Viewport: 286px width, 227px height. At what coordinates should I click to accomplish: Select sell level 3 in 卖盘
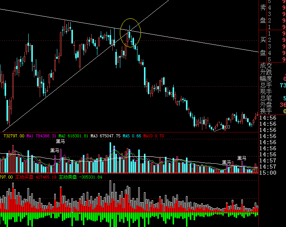click(270, 14)
